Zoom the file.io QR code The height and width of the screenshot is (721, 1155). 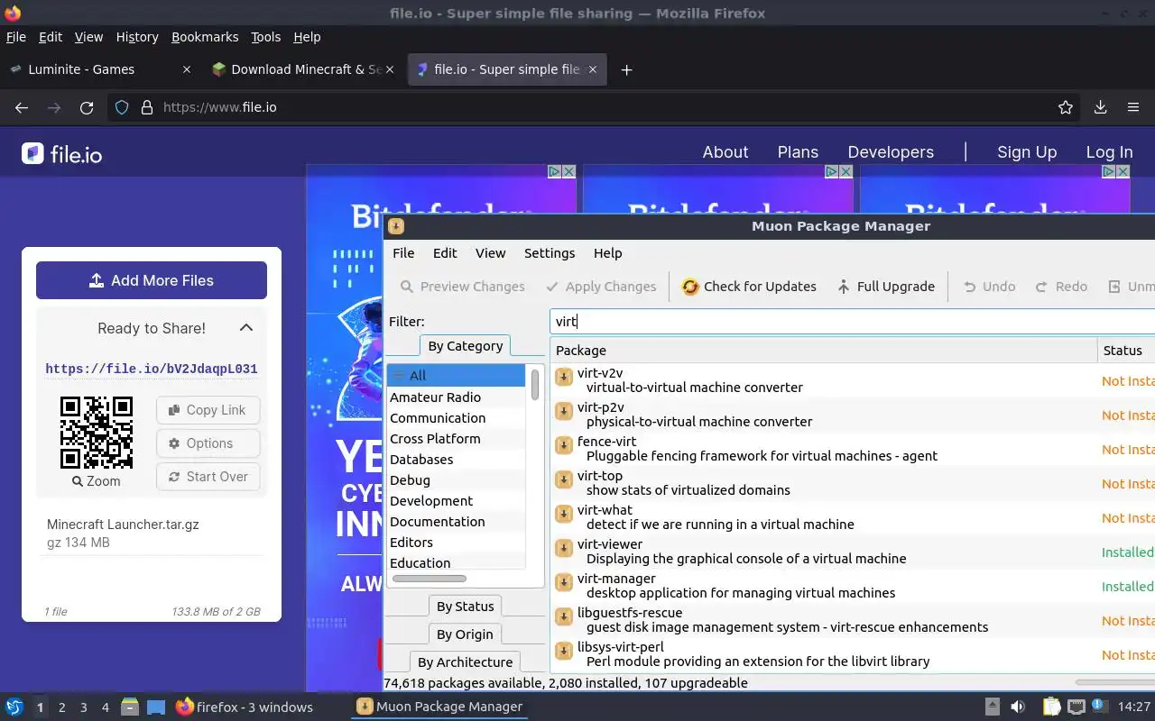[x=97, y=481]
